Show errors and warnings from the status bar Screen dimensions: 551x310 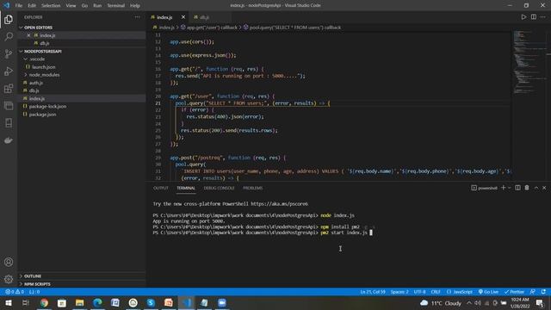coord(15,292)
